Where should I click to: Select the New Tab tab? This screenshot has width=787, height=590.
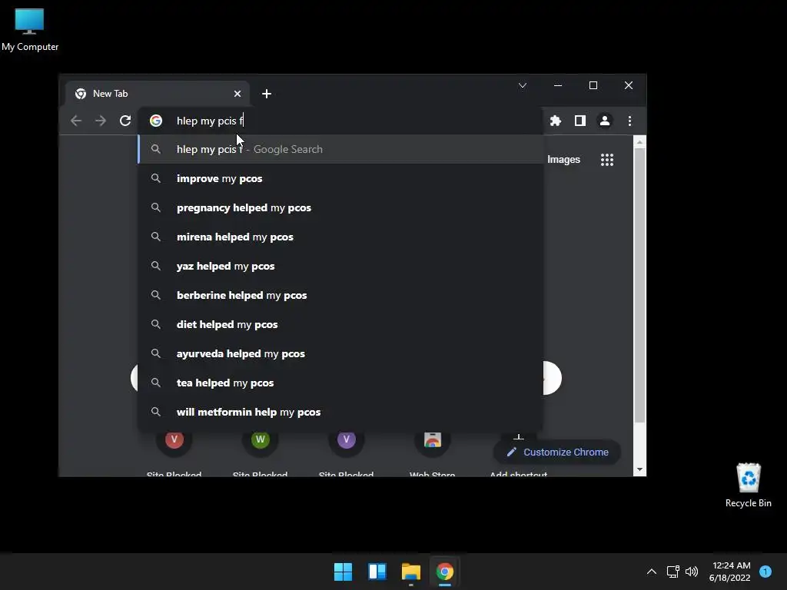pyautogui.click(x=157, y=94)
